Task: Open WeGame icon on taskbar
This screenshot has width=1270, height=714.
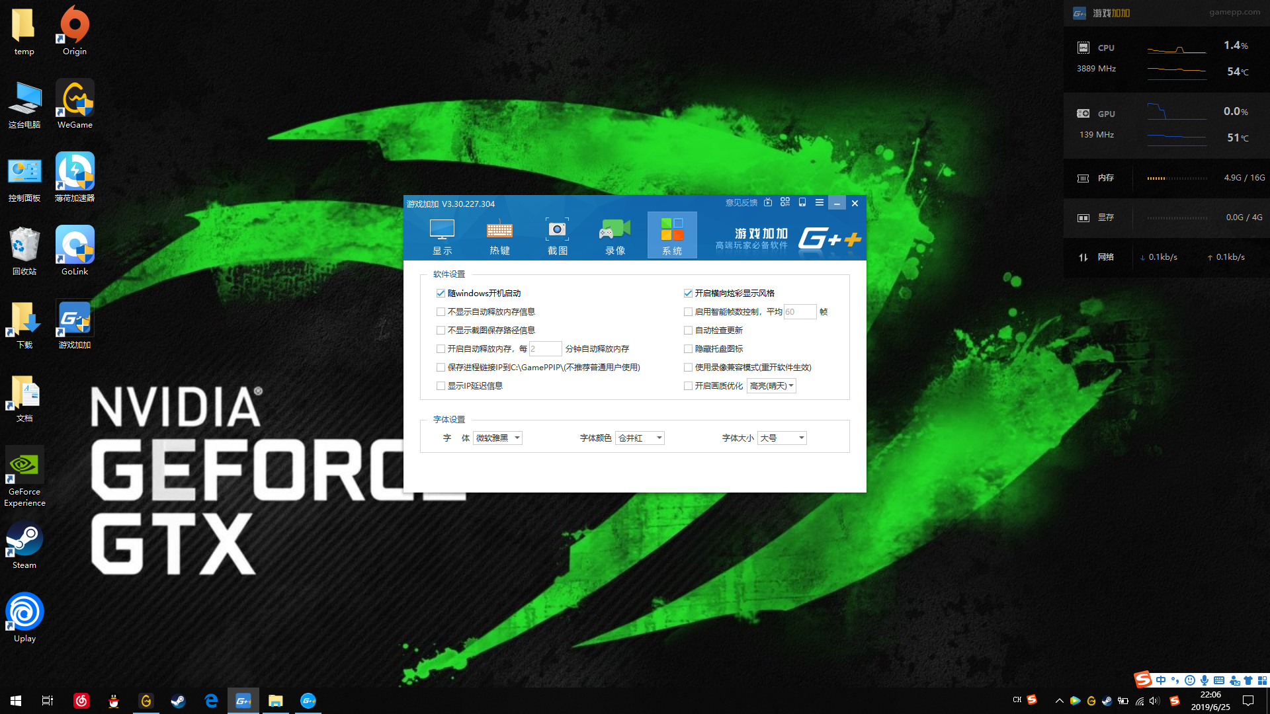Action: (x=146, y=701)
